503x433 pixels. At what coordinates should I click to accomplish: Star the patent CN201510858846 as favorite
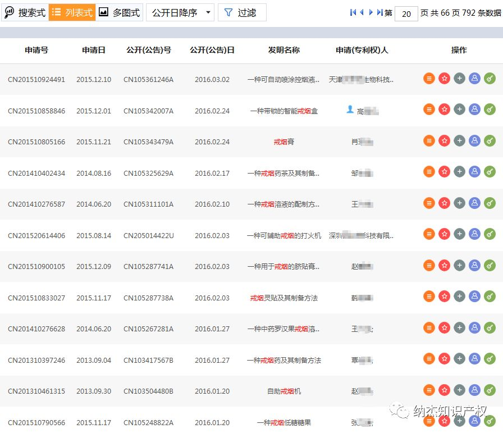(444, 109)
